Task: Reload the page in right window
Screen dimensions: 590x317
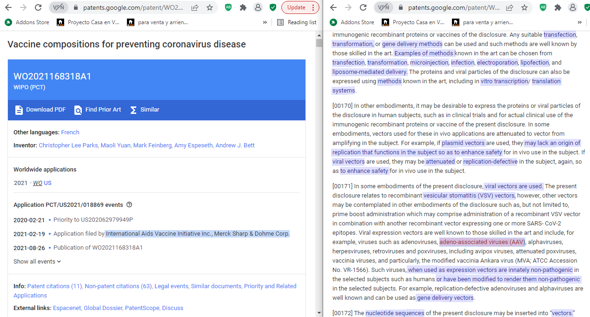Action: click(x=363, y=7)
